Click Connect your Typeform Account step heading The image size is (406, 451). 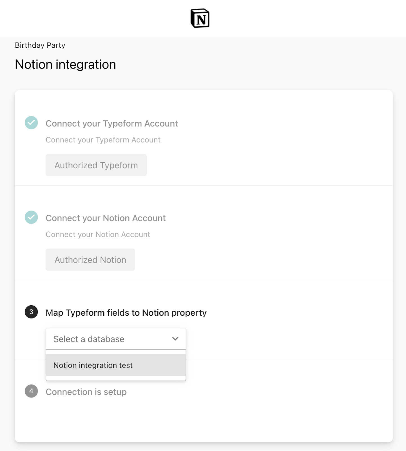111,123
